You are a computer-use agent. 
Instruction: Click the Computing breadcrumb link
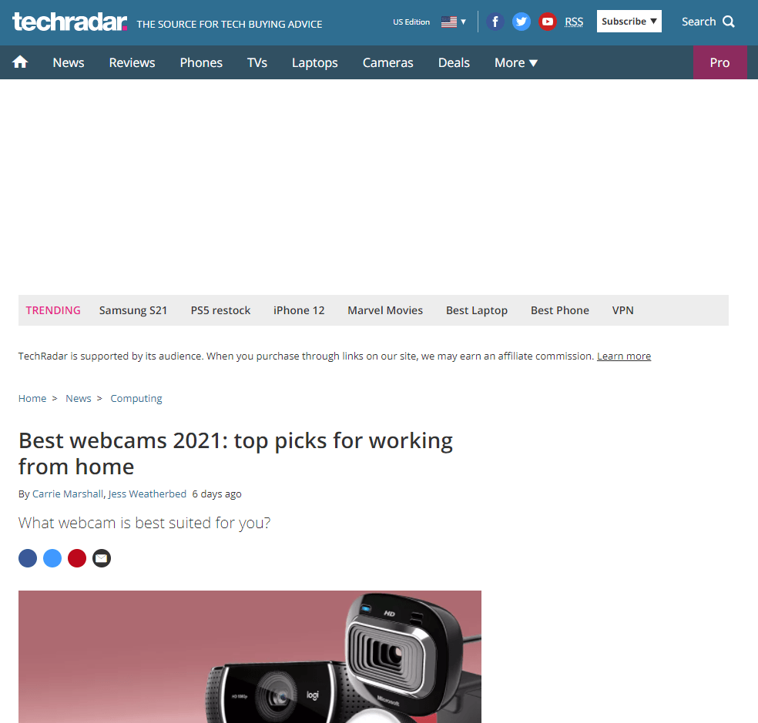click(x=136, y=399)
